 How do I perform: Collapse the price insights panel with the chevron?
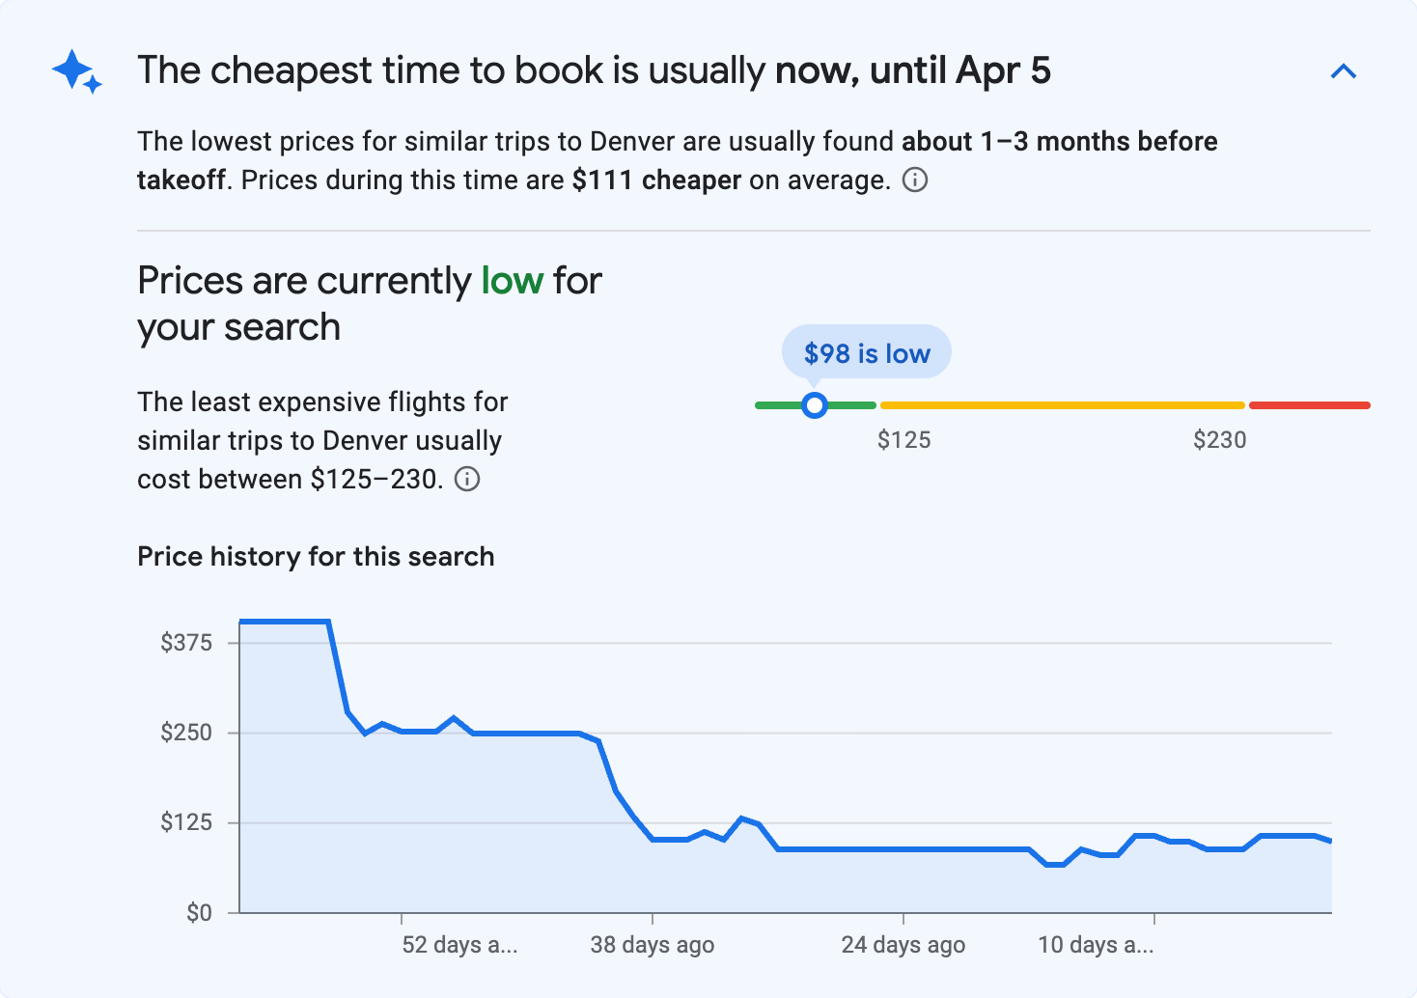pyautogui.click(x=1344, y=70)
